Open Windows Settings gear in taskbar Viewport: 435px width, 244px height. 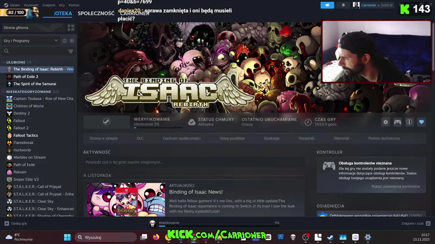(368, 237)
